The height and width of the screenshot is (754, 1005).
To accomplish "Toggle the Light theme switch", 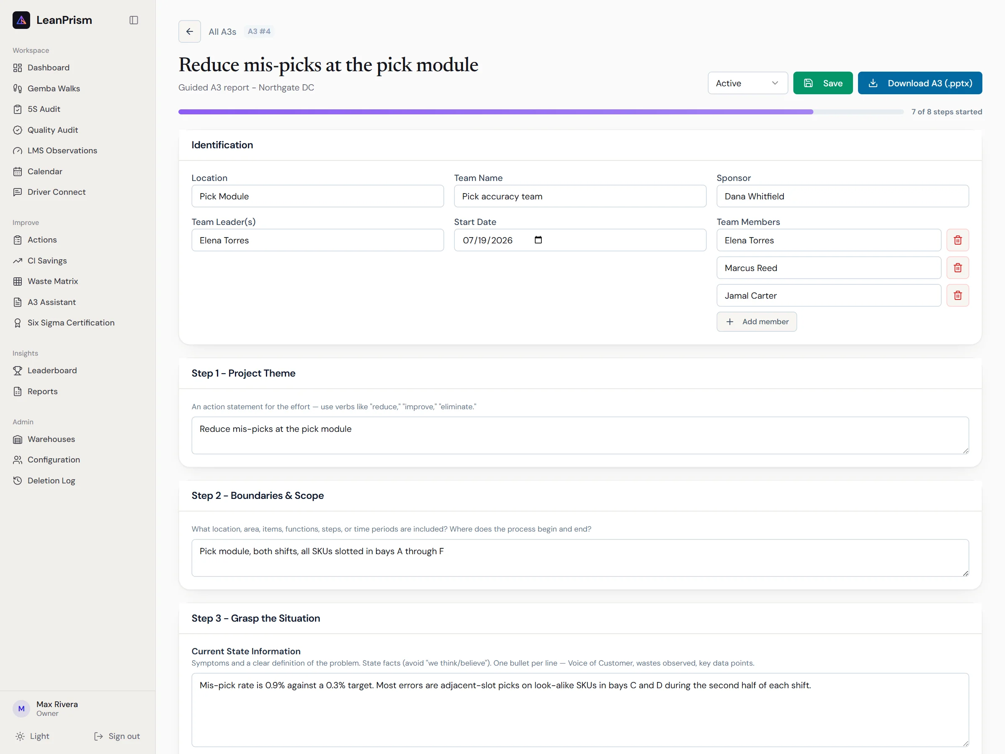I will 32,736.
